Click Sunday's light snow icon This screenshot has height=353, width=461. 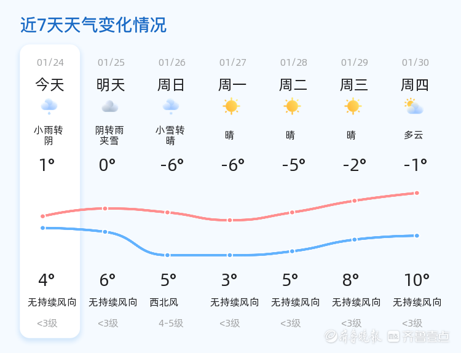coord(171,106)
